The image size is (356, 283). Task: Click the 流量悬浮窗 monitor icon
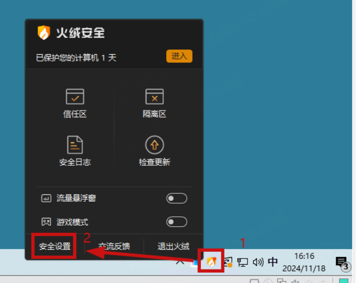[x=46, y=199]
